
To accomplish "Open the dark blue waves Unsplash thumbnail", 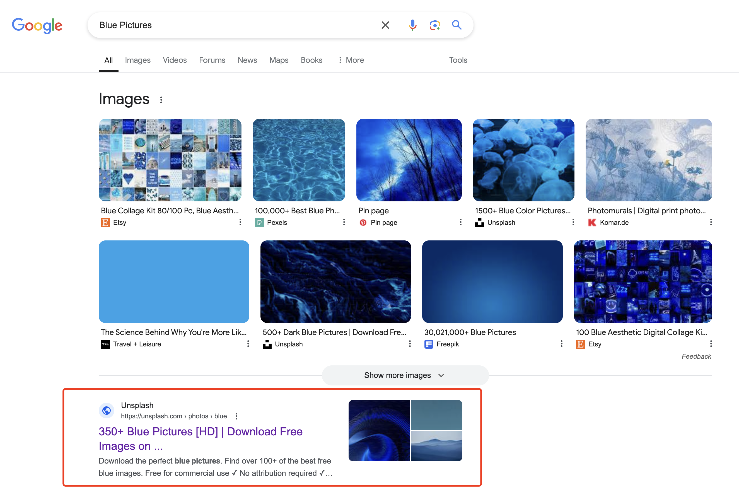I will tap(335, 281).
